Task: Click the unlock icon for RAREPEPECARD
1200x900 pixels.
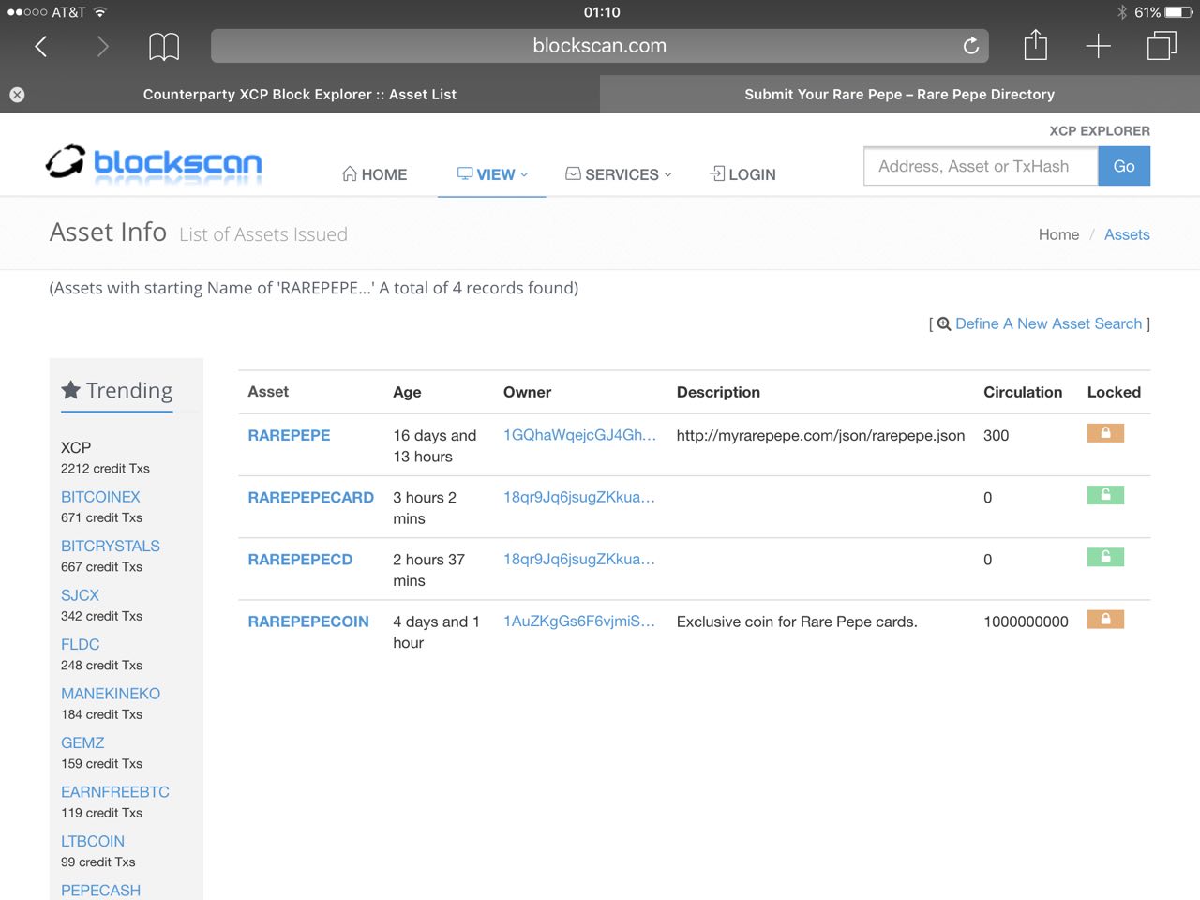Action: pos(1105,495)
